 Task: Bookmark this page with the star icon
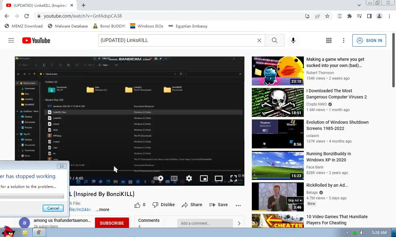click(327, 16)
